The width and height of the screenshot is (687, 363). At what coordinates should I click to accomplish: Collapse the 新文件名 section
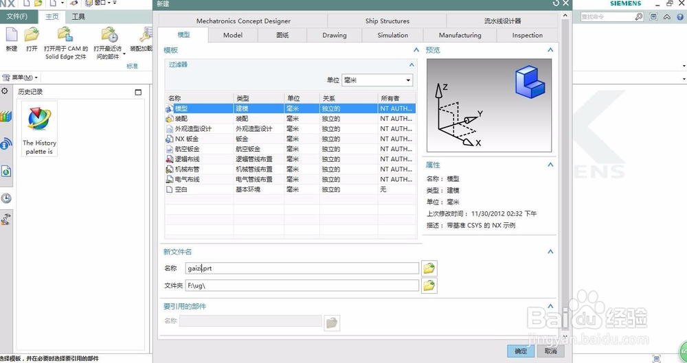[550, 251]
